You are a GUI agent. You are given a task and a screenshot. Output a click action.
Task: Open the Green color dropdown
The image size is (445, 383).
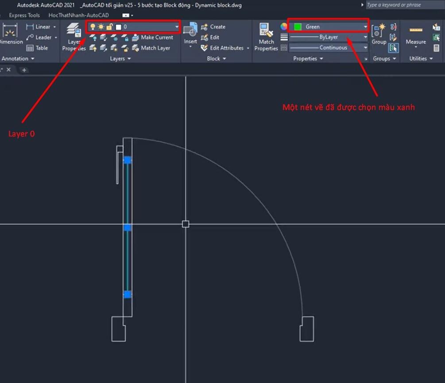(364, 26)
